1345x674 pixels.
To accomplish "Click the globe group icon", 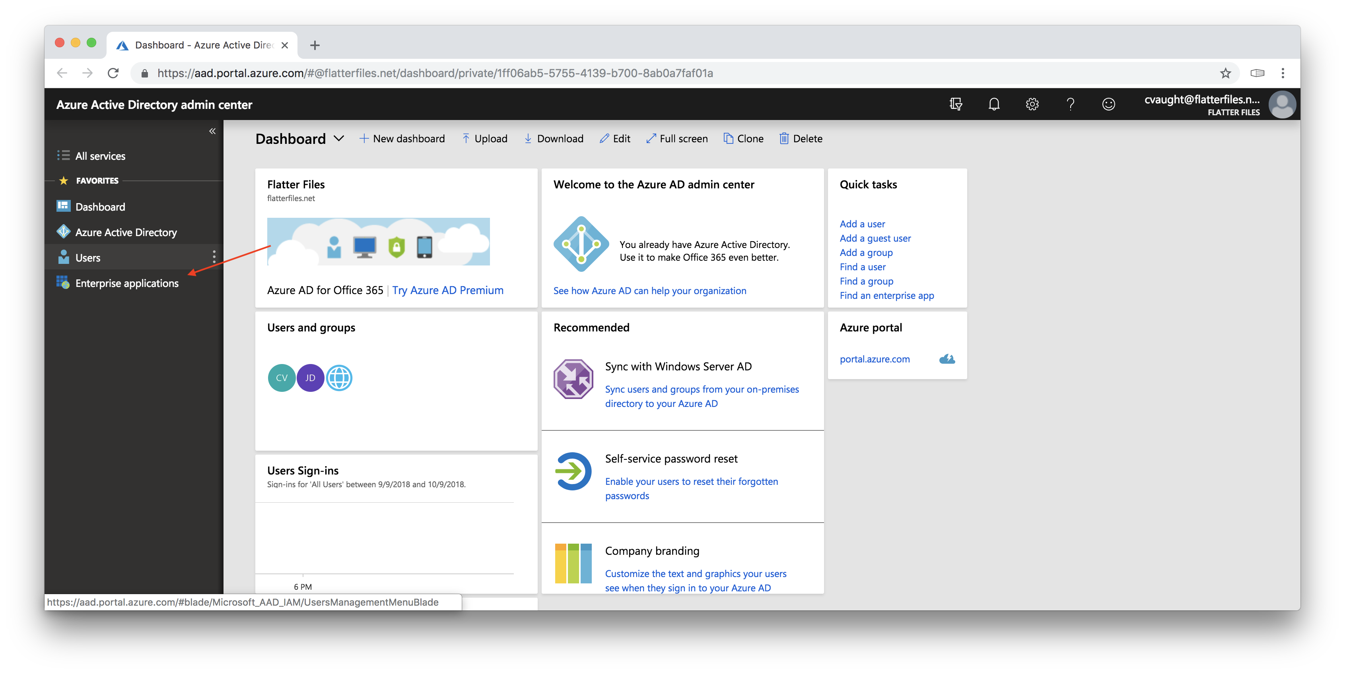I will click(339, 378).
